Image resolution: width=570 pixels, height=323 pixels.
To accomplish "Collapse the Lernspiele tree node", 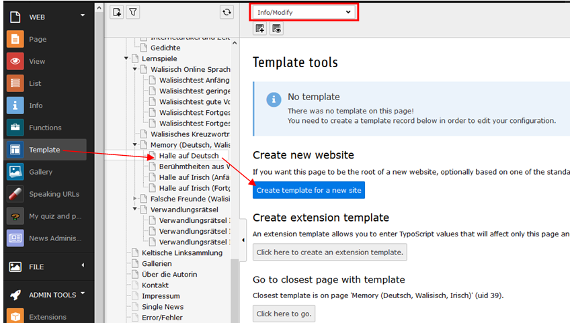I will point(126,59).
